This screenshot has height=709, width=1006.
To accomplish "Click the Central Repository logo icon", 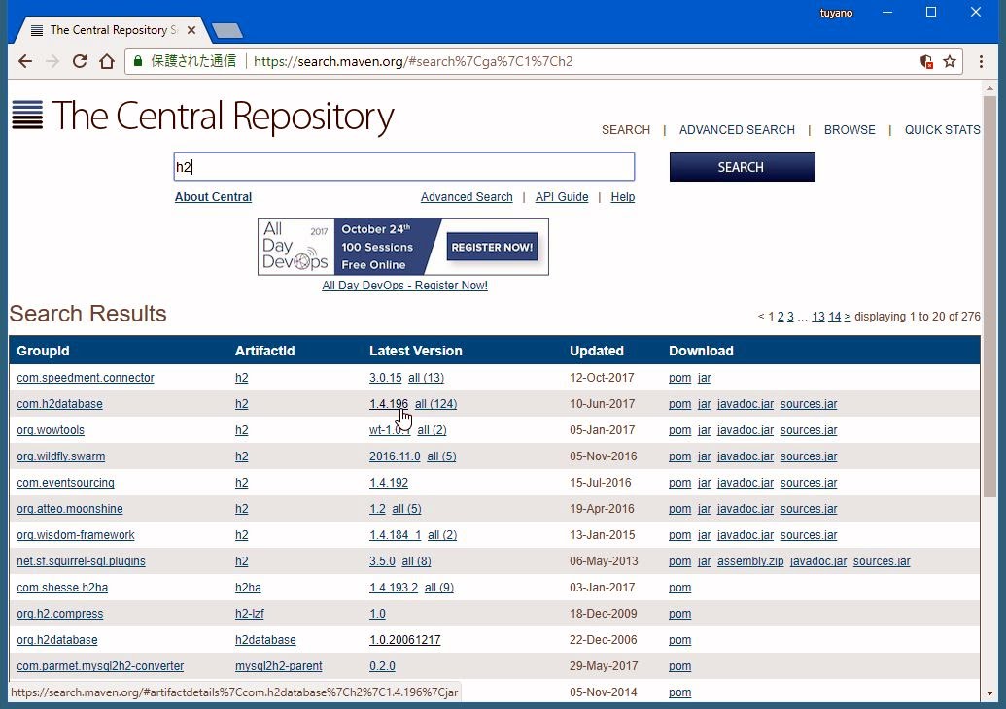I will 27,116.
